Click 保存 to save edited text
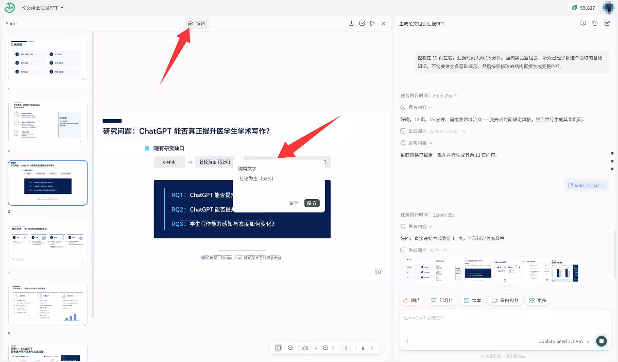Screen dimensions: 618x362 tap(312, 203)
